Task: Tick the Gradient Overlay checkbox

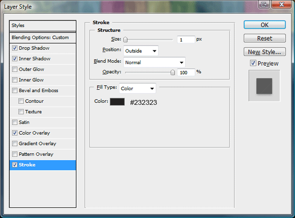Action: [14, 144]
